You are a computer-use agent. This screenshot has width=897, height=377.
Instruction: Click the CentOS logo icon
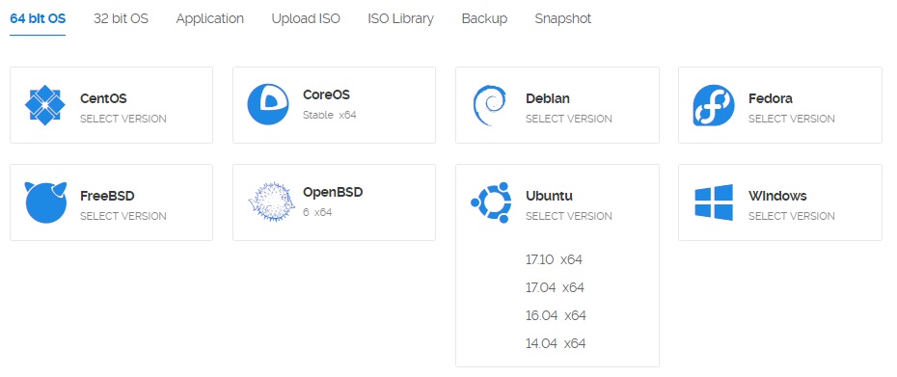coord(45,105)
